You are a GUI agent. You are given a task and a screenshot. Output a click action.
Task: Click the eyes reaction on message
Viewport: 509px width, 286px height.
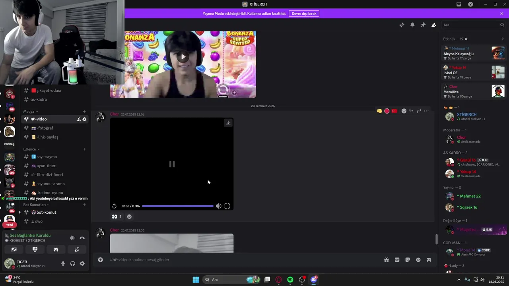117,216
